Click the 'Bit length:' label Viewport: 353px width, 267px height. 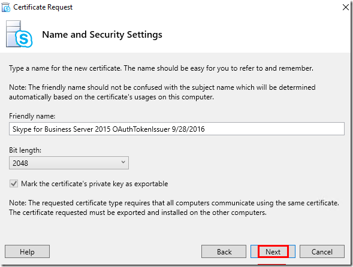coord(25,150)
